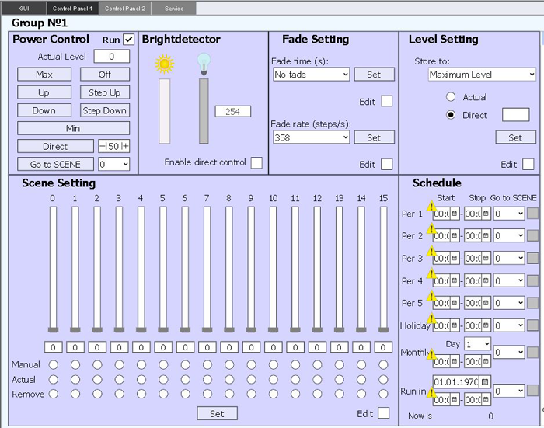Screen dimensions: 544x428
Task: Open the Monthly Day dropdown
Action: coord(478,343)
